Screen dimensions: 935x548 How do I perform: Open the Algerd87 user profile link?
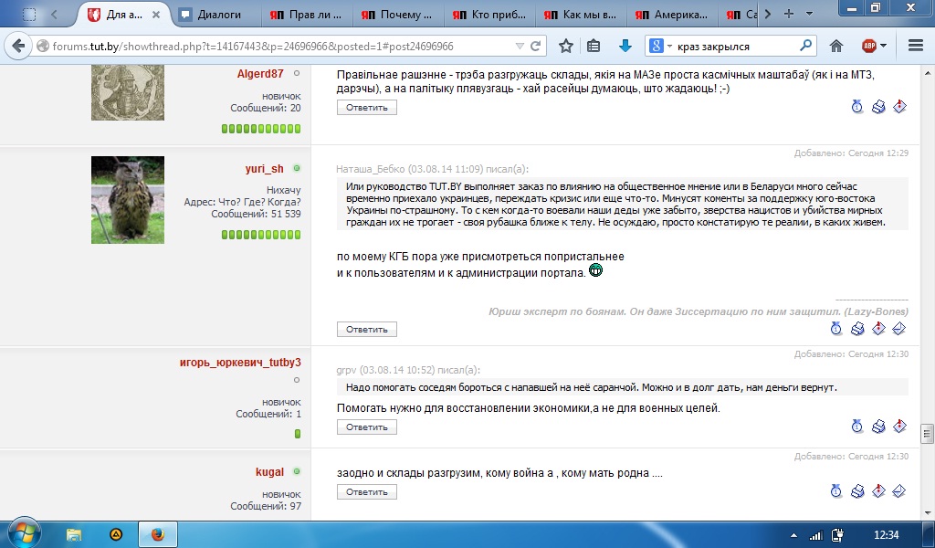[x=260, y=73]
